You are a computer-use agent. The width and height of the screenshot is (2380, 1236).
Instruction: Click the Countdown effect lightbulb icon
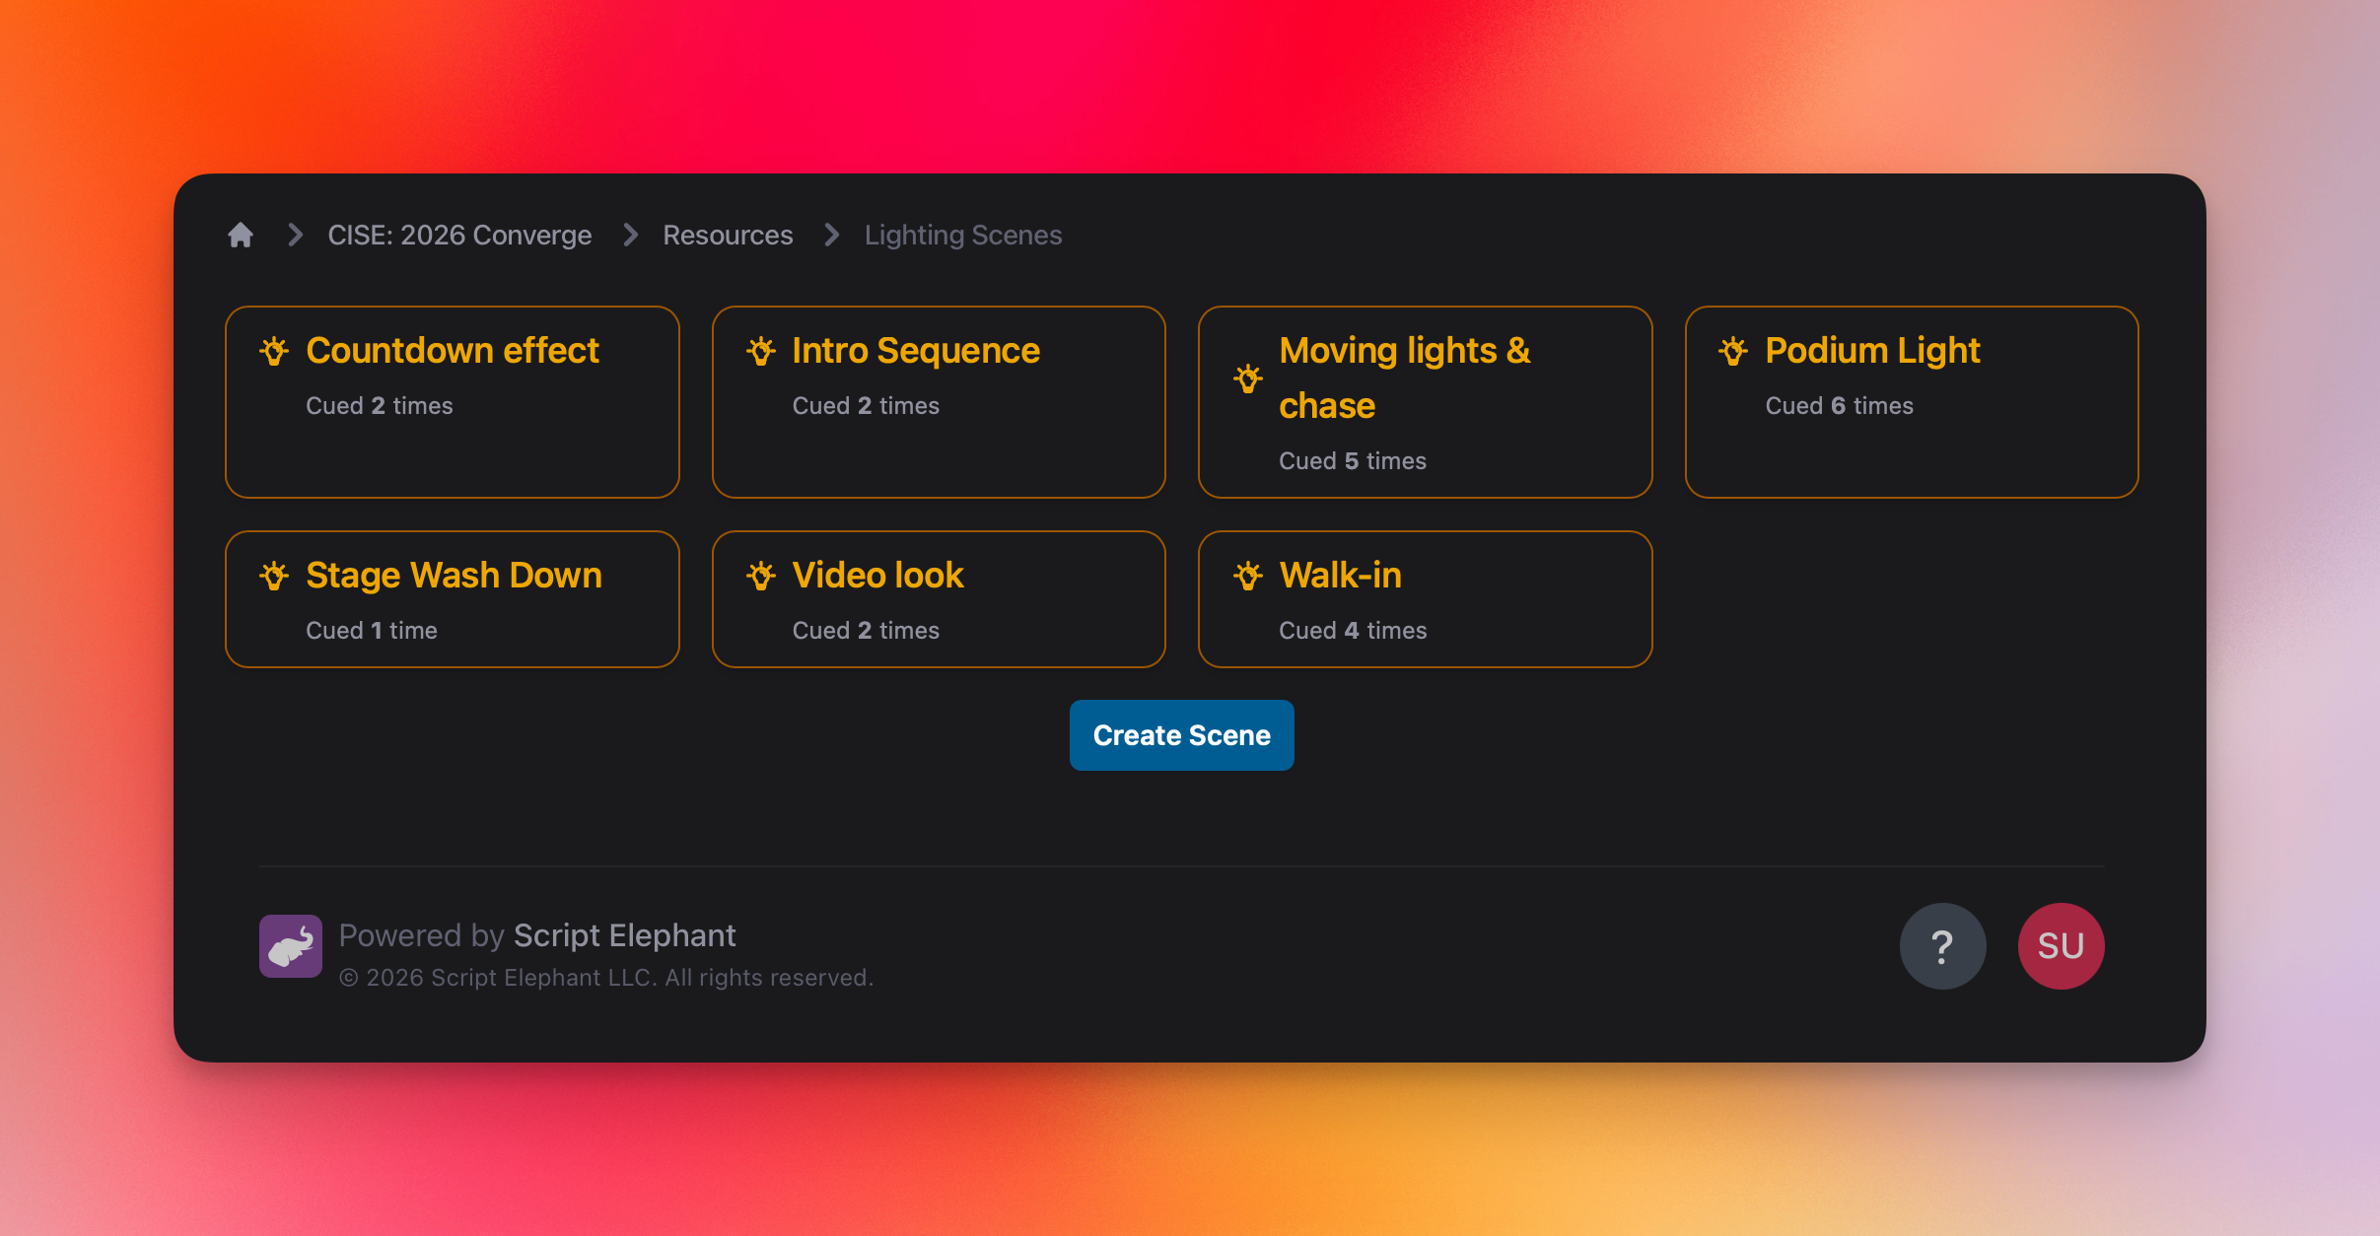coord(274,351)
